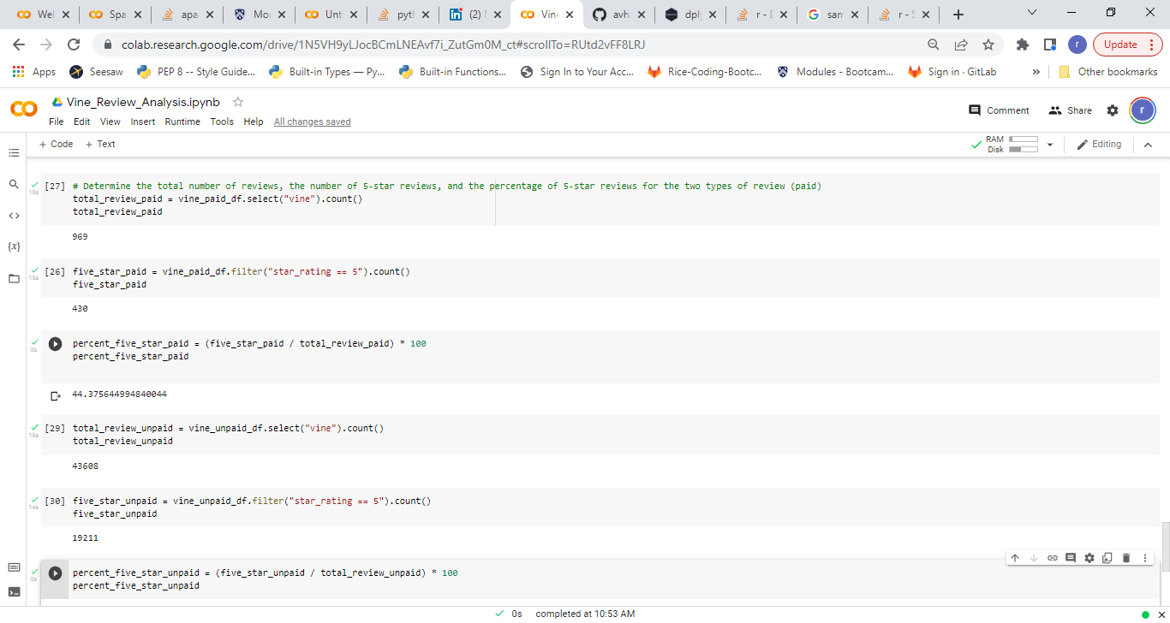Open the Editing mode dropdown
Viewport: 1170px width, 623px height.
pyautogui.click(x=1099, y=144)
